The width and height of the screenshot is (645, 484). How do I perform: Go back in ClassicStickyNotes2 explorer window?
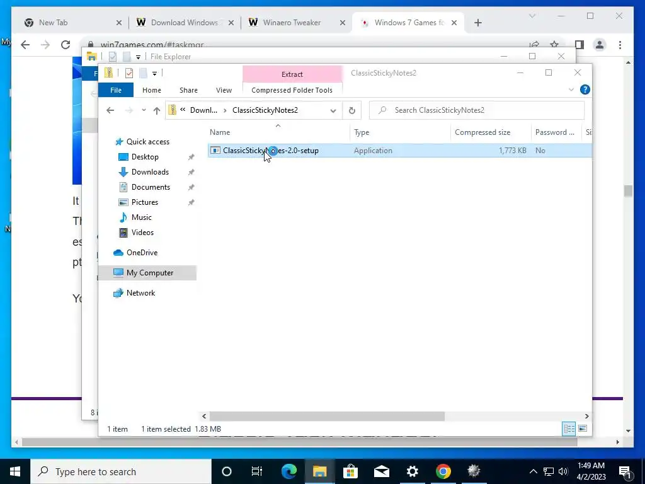click(110, 110)
